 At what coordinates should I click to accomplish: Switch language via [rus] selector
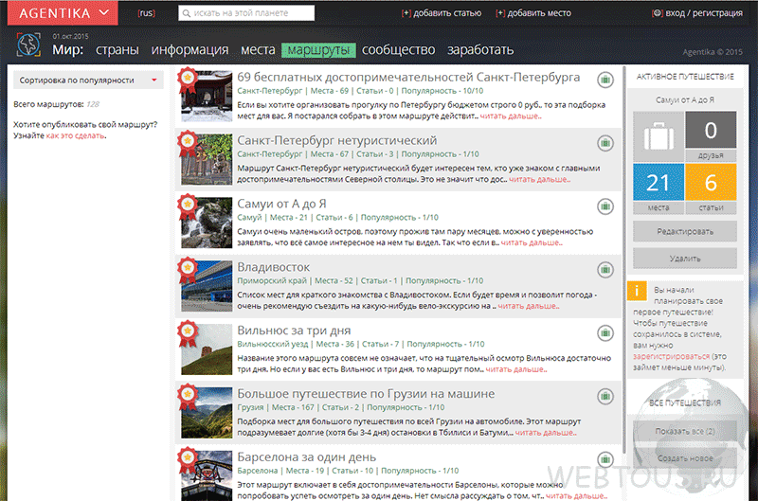click(x=147, y=13)
